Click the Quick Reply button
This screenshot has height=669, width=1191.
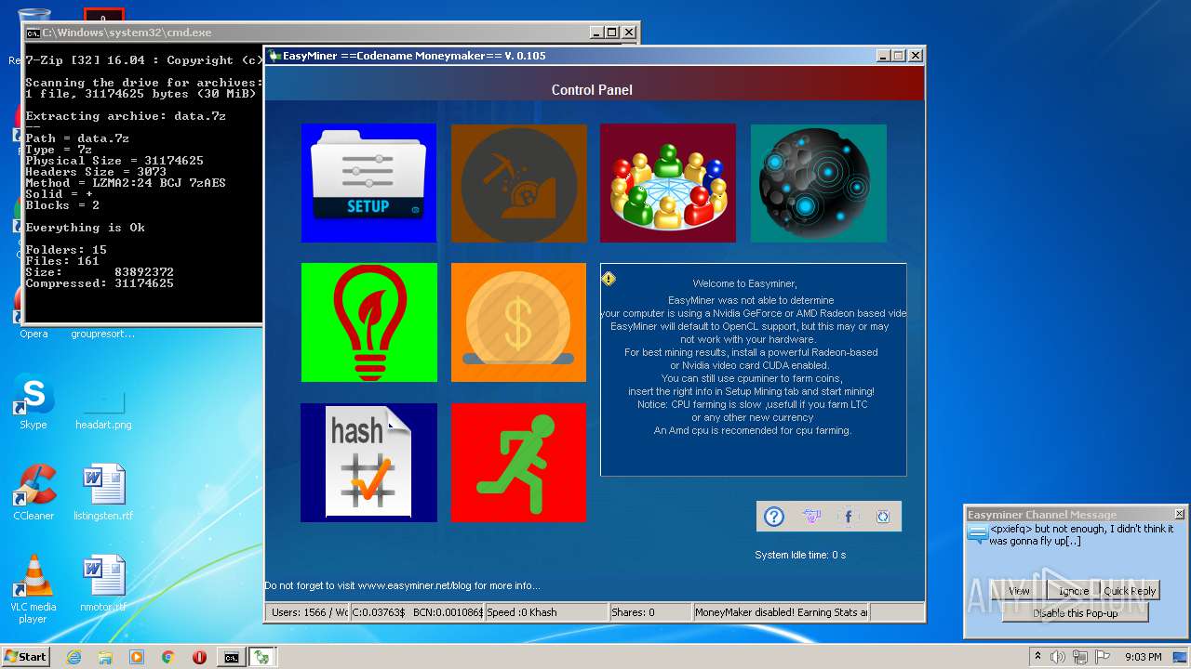(1130, 591)
